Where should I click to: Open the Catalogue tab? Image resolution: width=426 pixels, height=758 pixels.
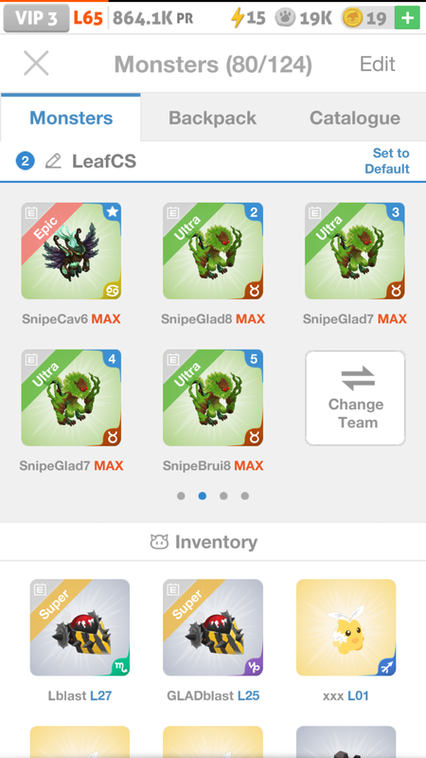click(x=355, y=117)
